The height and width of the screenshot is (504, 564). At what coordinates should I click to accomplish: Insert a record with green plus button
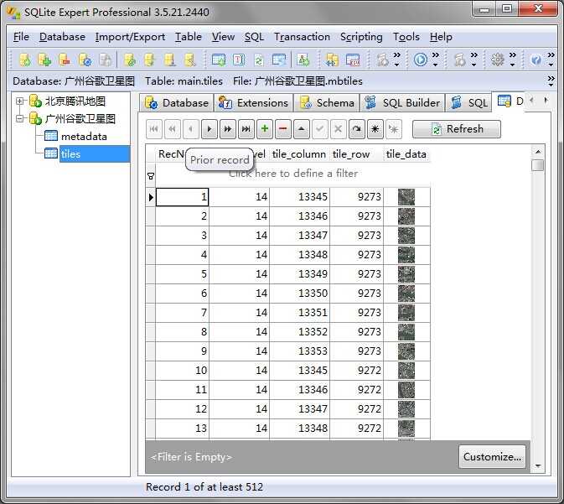[265, 129]
